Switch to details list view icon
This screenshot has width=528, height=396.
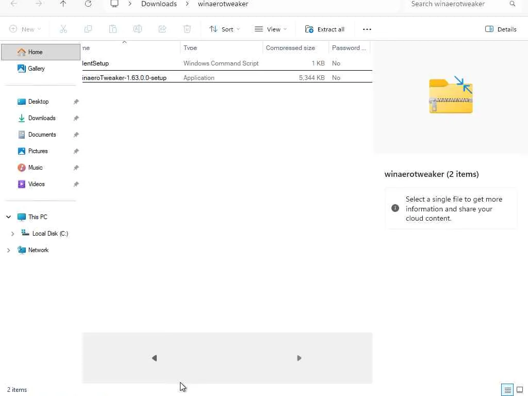pyautogui.click(x=507, y=390)
